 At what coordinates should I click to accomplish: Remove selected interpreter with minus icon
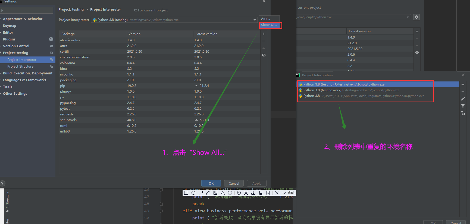(x=463, y=92)
